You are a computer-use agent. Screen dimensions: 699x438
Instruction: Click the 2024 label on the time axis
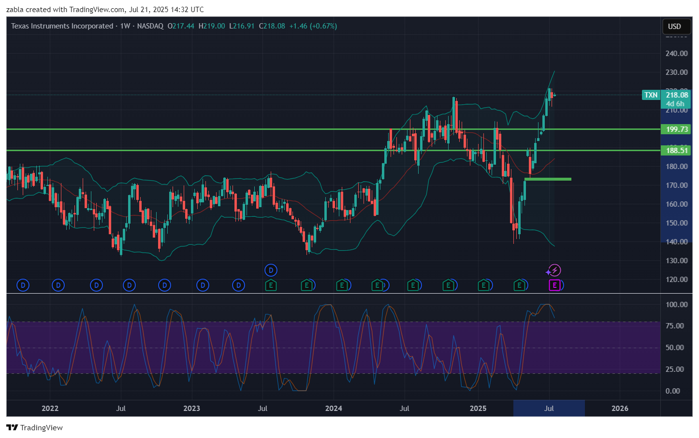point(334,409)
